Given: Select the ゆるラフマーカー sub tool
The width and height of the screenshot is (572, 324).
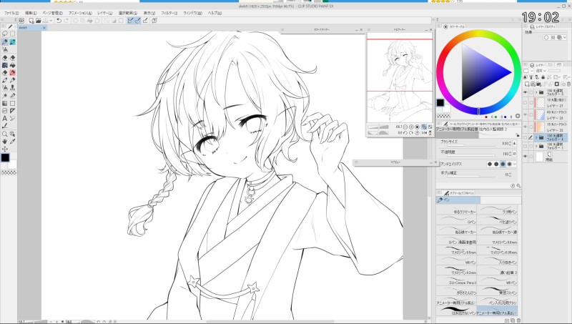Looking at the screenshot, I should coord(456,211).
